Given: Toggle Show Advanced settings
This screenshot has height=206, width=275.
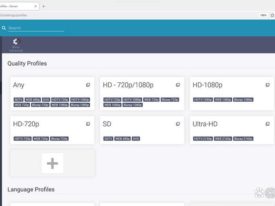Looking at the screenshot, I should [x=16, y=45].
